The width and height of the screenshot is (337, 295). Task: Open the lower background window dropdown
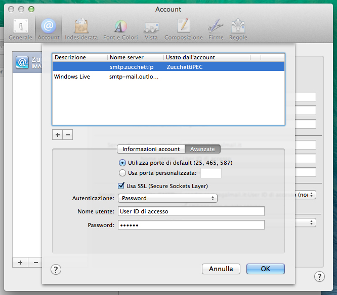(x=306, y=223)
